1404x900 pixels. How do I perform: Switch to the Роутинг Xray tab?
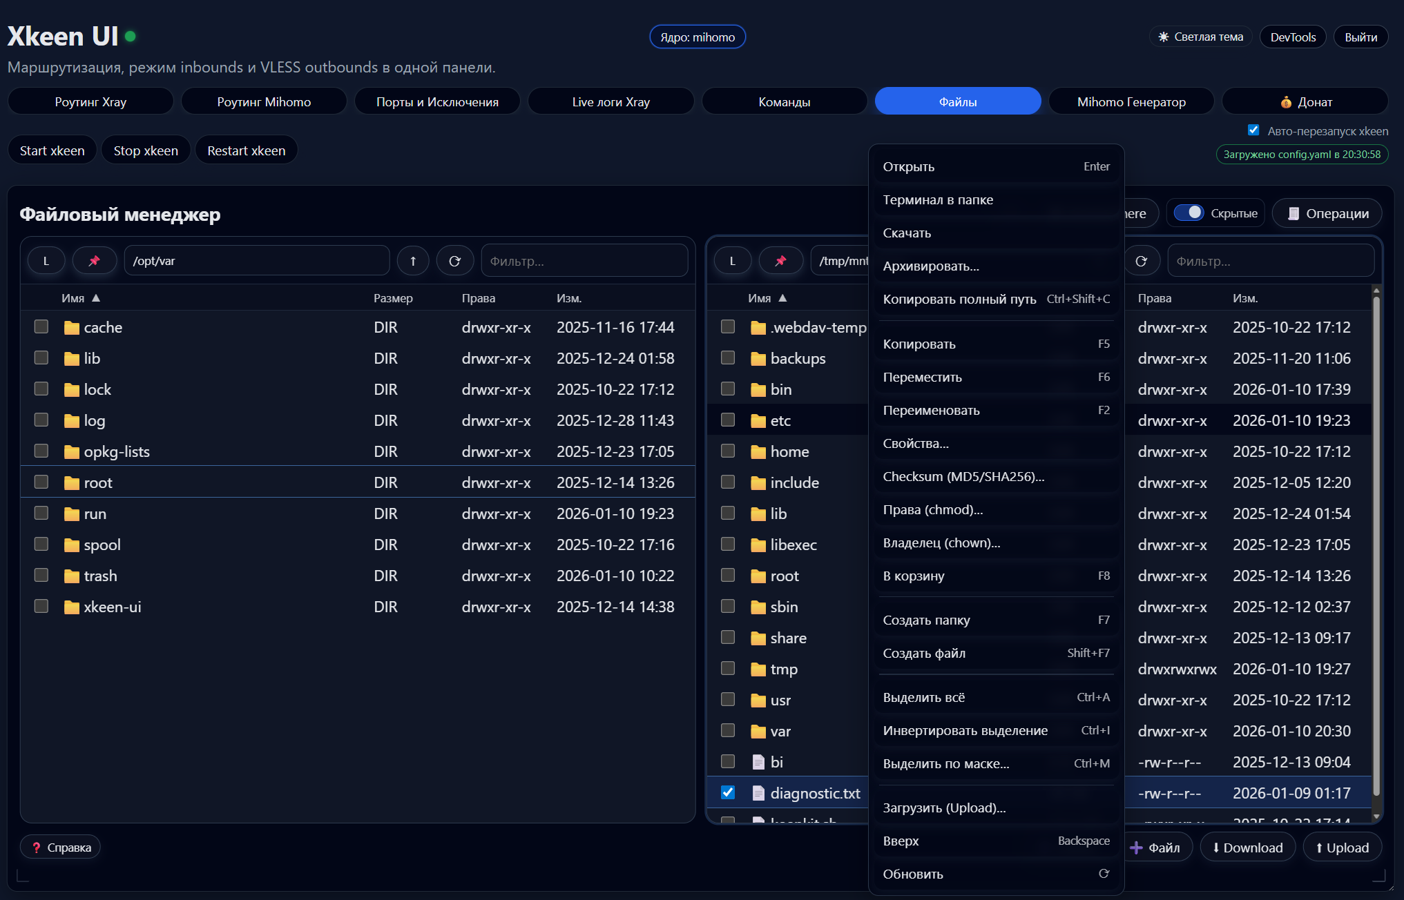(x=90, y=101)
